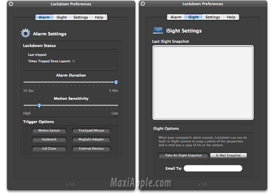Click the Motion Sensitivity slider handle
Image resolution: width=270 pixels, height=194 pixels.
click(39, 106)
